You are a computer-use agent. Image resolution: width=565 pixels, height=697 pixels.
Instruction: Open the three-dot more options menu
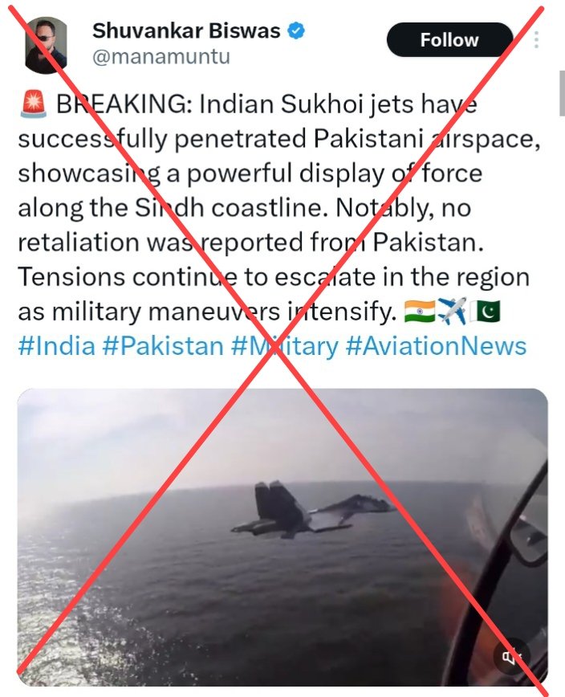(537, 40)
